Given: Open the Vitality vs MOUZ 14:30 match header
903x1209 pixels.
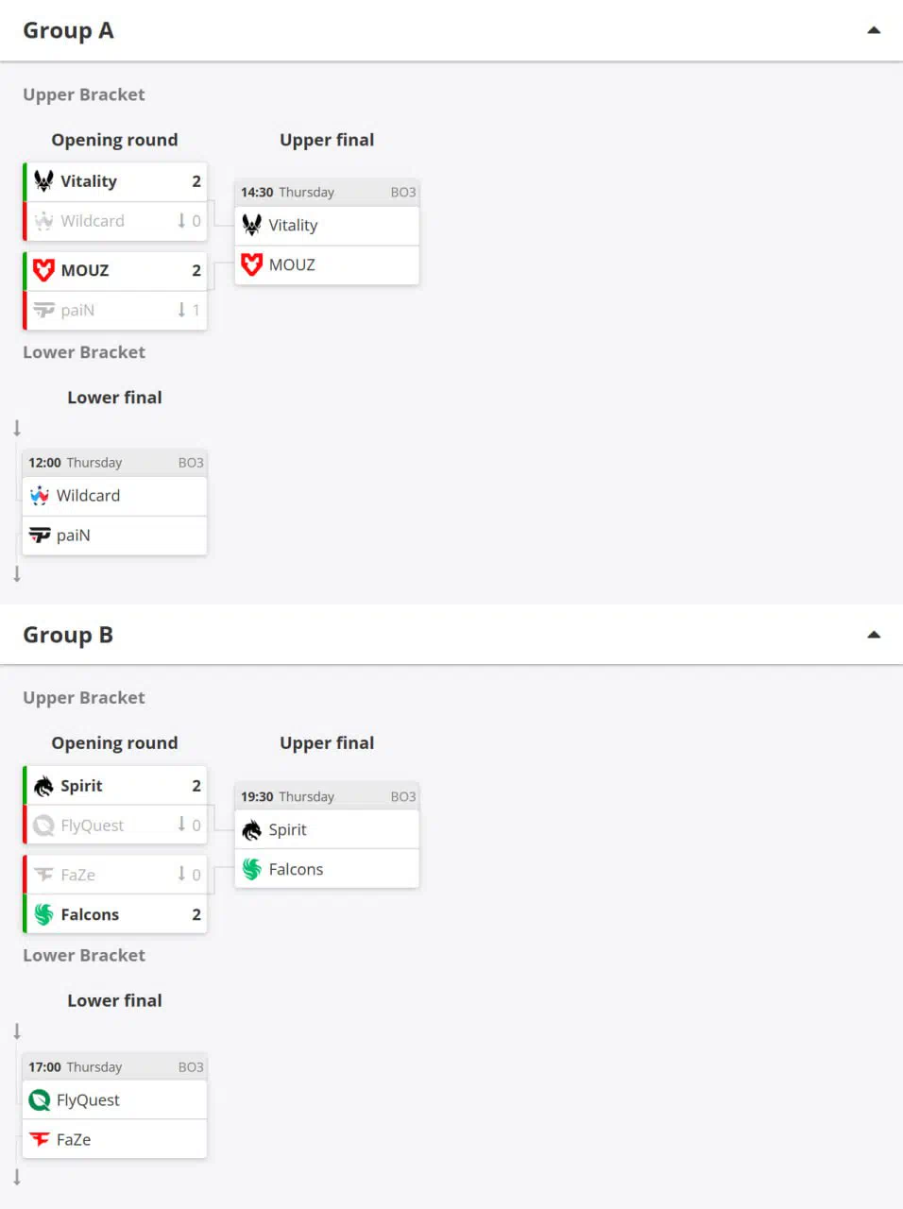Looking at the screenshot, I should tap(327, 192).
